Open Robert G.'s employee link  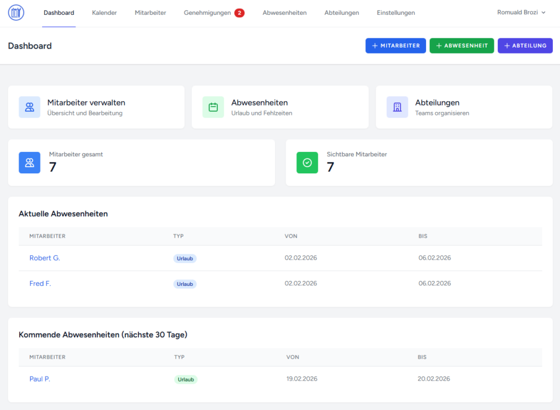click(x=45, y=258)
